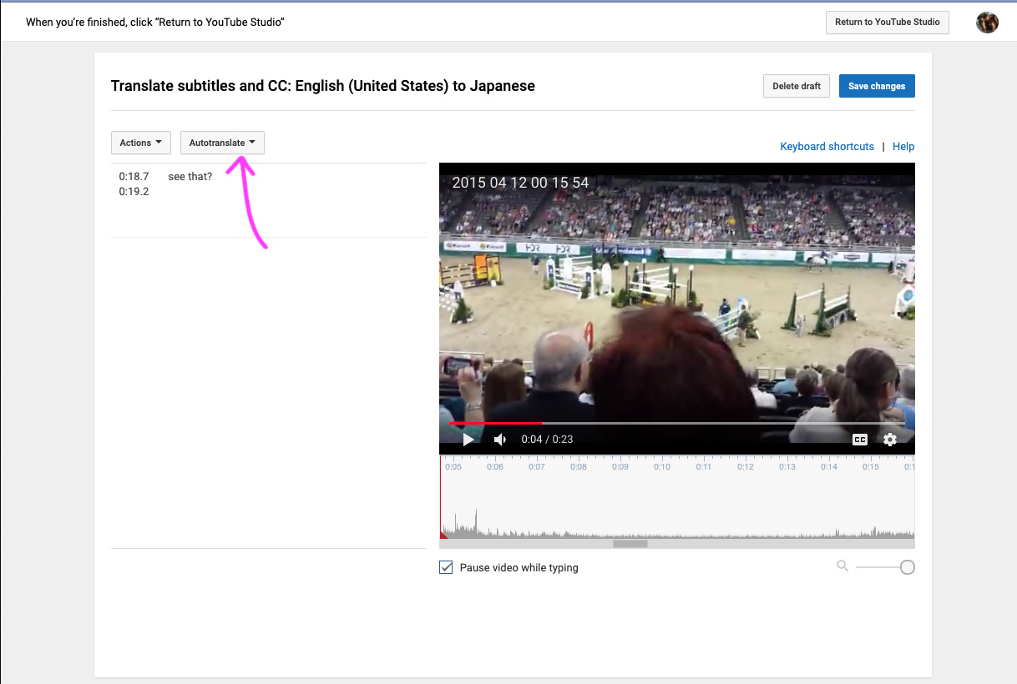Expand the Autotranslate dropdown menu

click(222, 143)
